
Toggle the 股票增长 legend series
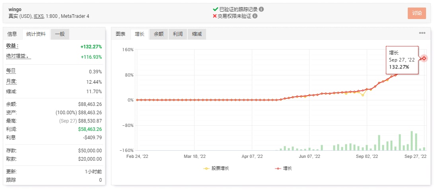pos(216,168)
